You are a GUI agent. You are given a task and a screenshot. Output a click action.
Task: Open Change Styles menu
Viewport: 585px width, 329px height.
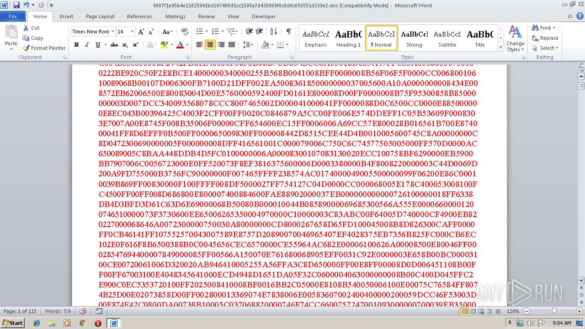click(x=515, y=38)
